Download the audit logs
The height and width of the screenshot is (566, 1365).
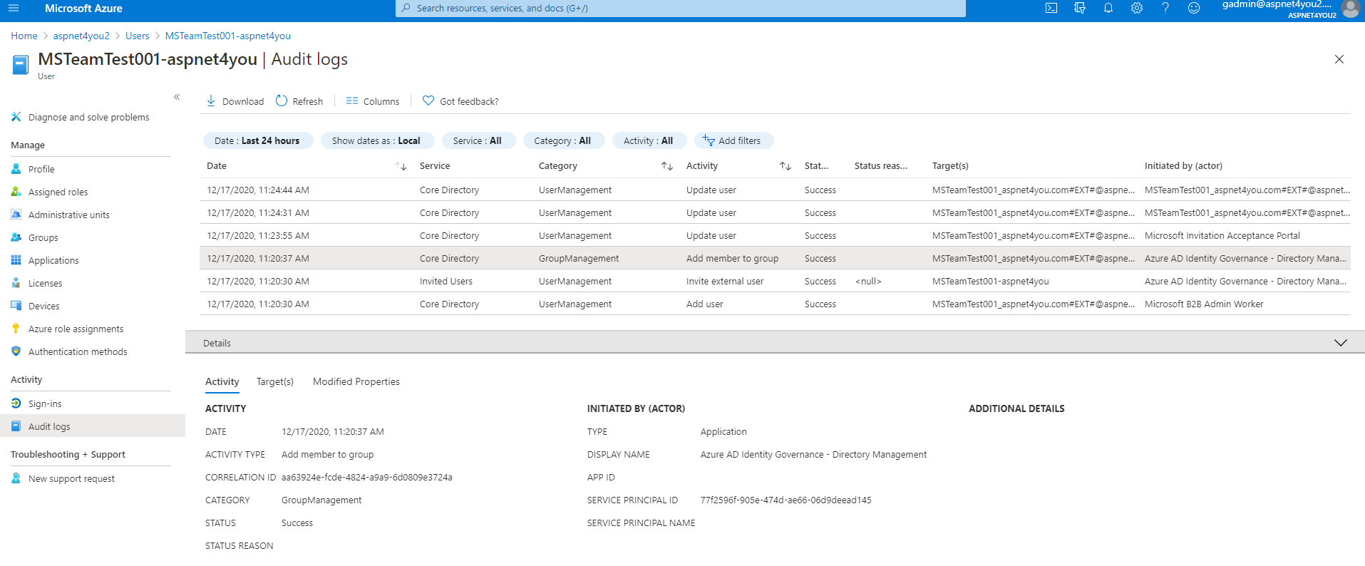pyautogui.click(x=235, y=101)
